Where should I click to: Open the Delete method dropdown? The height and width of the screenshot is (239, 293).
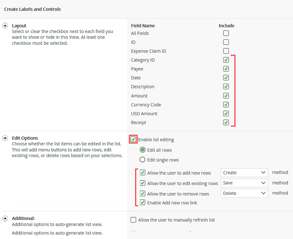coord(244,193)
